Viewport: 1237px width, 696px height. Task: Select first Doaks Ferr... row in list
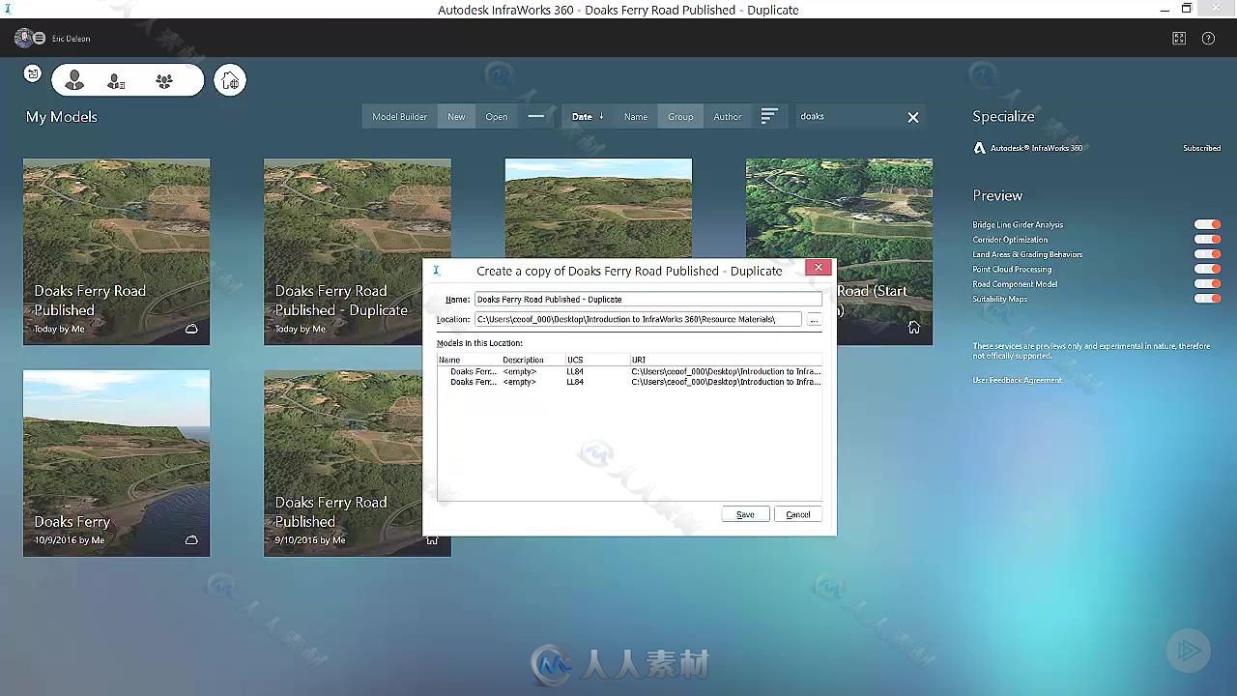629,371
